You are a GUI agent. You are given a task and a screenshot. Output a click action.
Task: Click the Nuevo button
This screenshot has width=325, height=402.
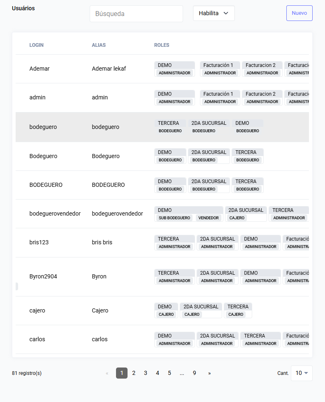click(299, 13)
